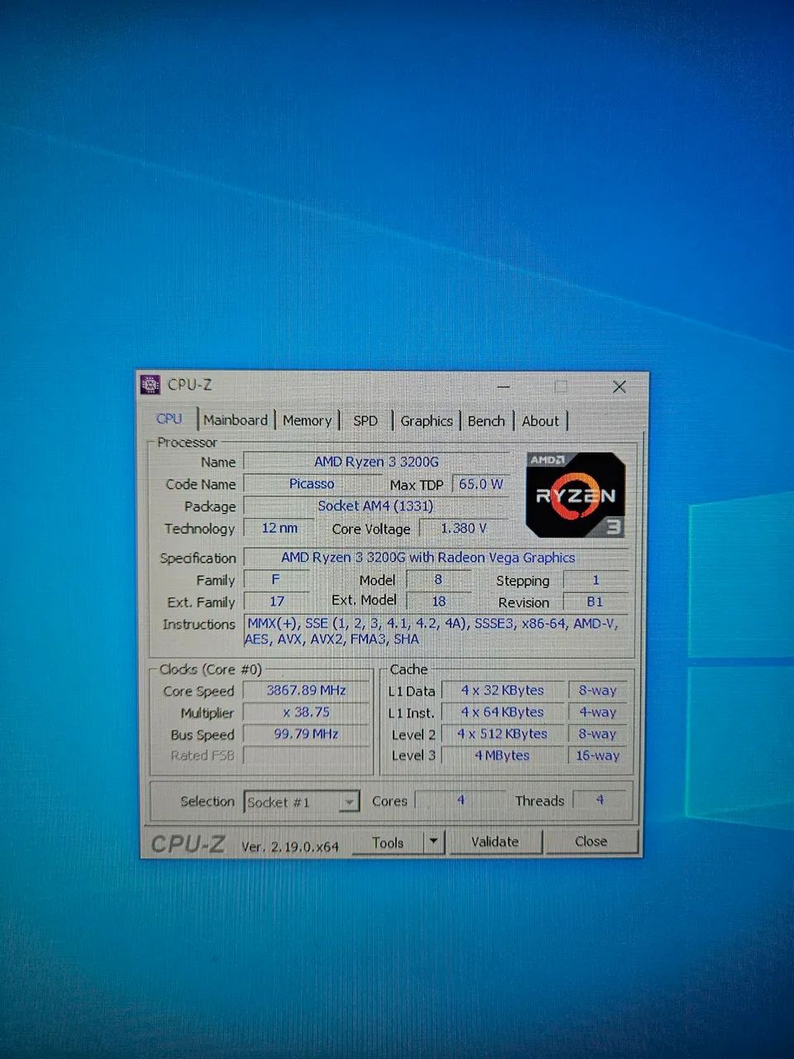794x1059 pixels.
Task: Click the Instructions list starting with MMX(+)
Action: tap(436, 631)
